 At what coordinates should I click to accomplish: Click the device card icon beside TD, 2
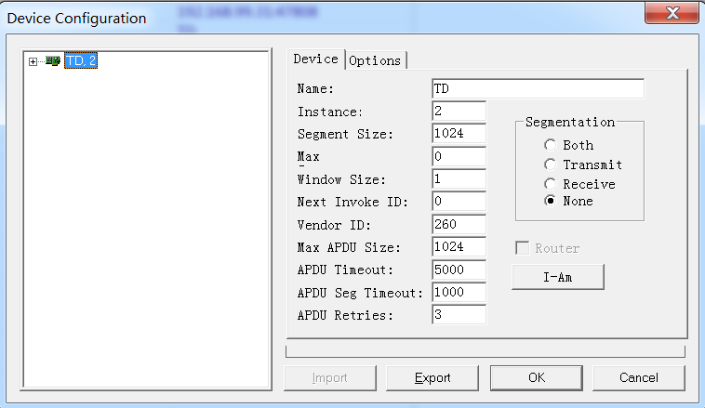pos(53,60)
